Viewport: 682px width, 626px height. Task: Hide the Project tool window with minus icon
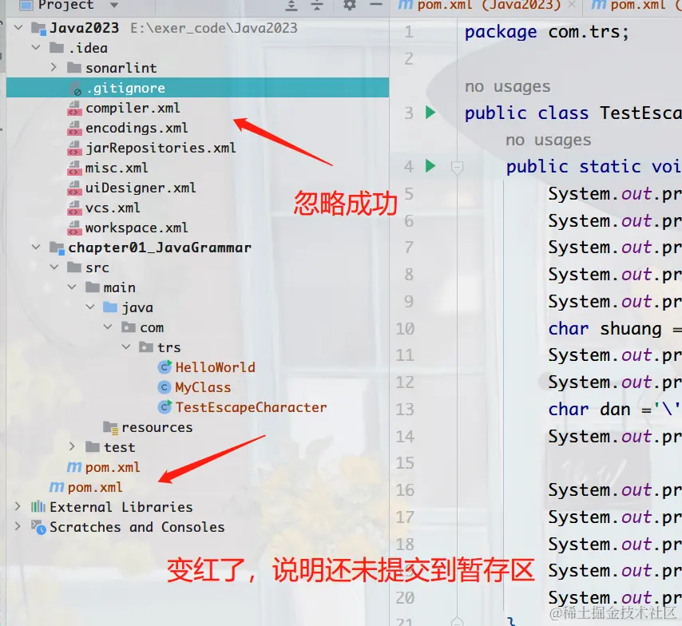click(375, 6)
